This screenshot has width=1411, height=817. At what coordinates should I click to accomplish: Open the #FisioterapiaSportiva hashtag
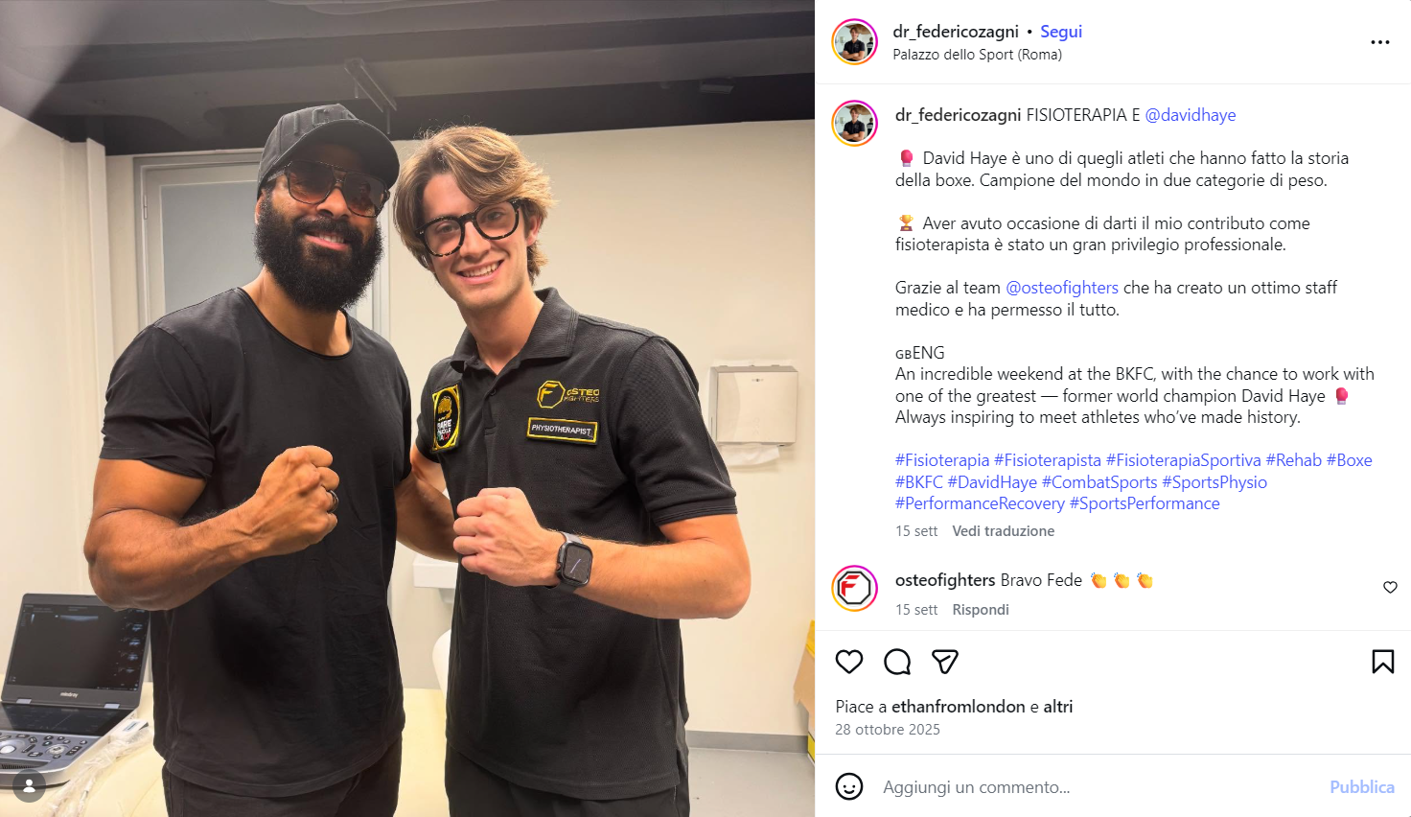1184,460
